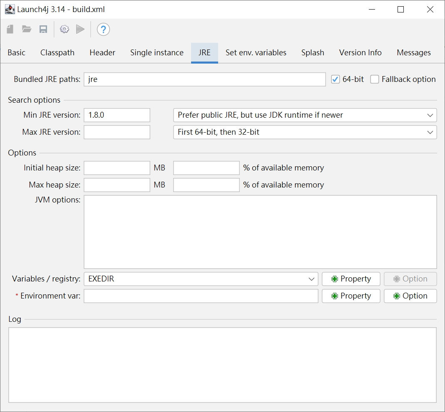Open the Set env. variables tab
445x412 pixels.
point(256,53)
